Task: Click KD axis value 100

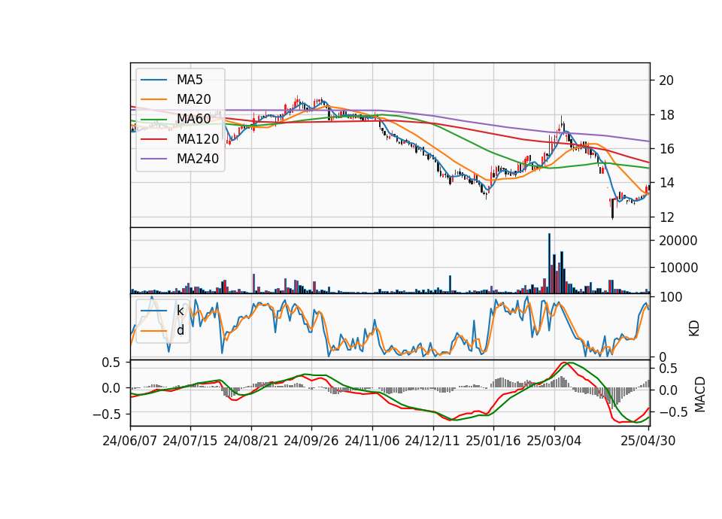Action: click(671, 298)
